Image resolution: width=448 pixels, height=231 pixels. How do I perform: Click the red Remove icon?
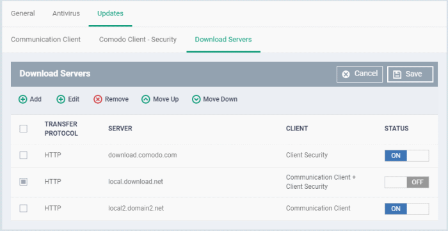pyautogui.click(x=98, y=99)
